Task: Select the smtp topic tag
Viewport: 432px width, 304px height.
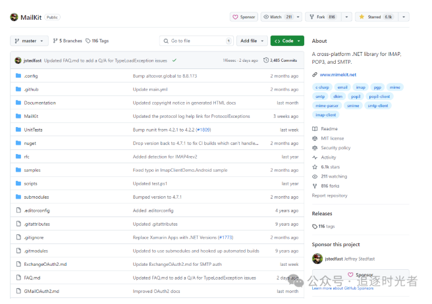Action: [x=320, y=96]
